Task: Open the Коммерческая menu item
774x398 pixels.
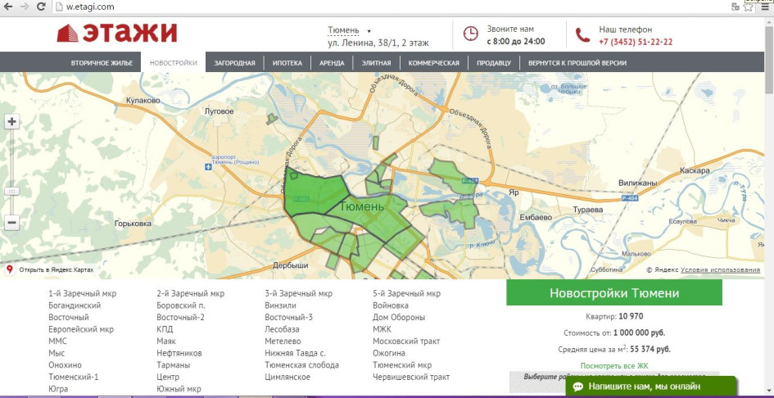Action: point(434,63)
